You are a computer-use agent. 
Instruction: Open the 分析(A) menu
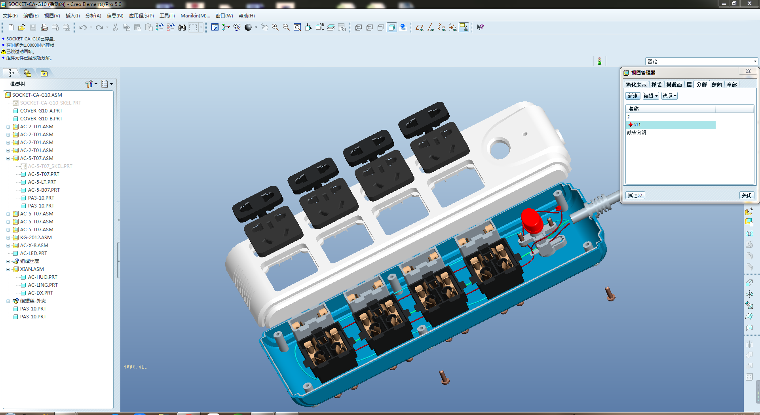click(x=93, y=16)
